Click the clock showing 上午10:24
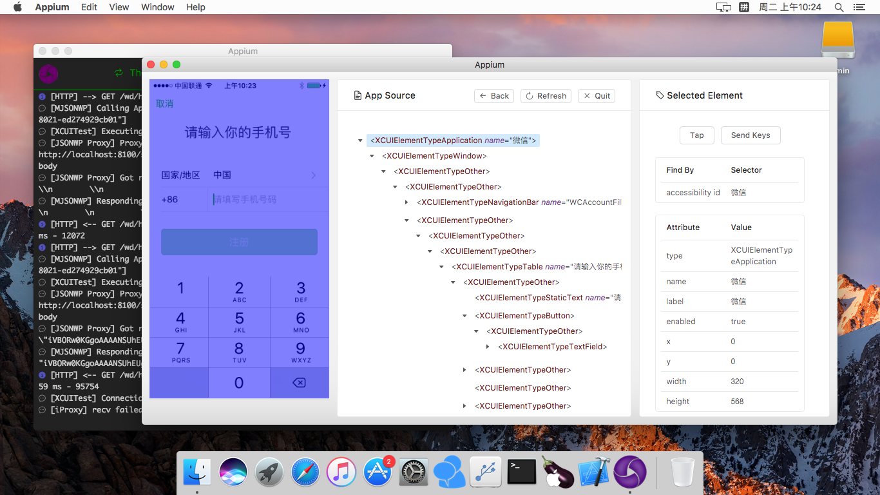 [790, 7]
